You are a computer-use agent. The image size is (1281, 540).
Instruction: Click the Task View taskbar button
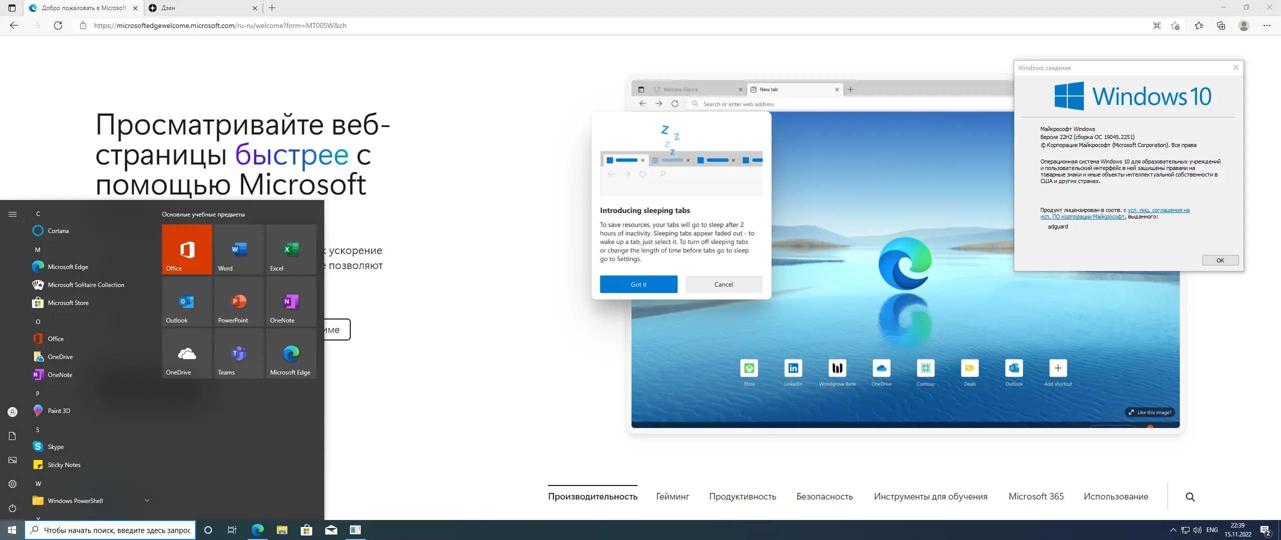point(232,530)
